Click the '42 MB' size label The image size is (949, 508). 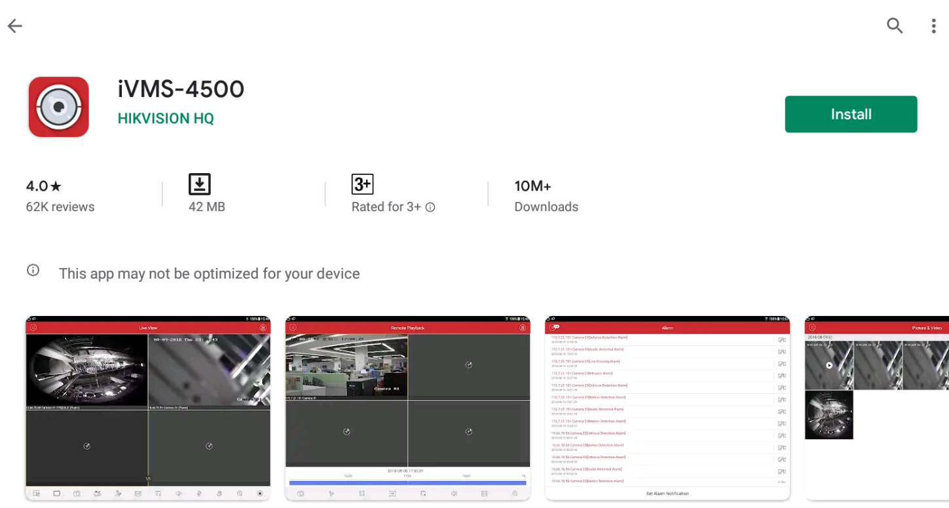pyautogui.click(x=207, y=207)
